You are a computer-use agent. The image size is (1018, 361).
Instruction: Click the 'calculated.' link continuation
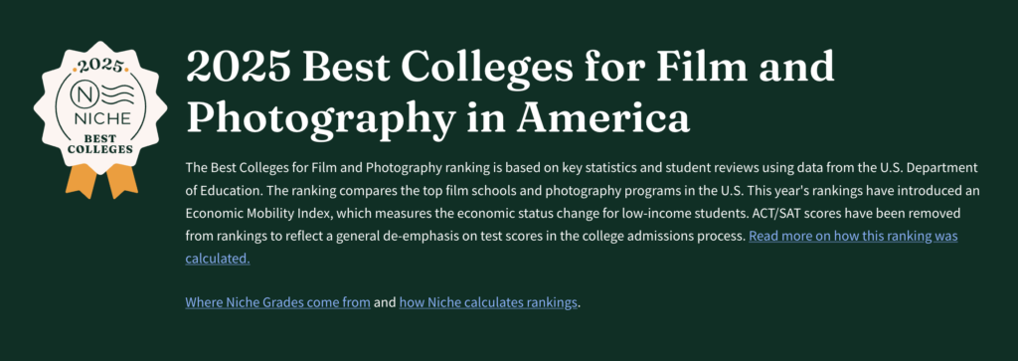pos(218,259)
